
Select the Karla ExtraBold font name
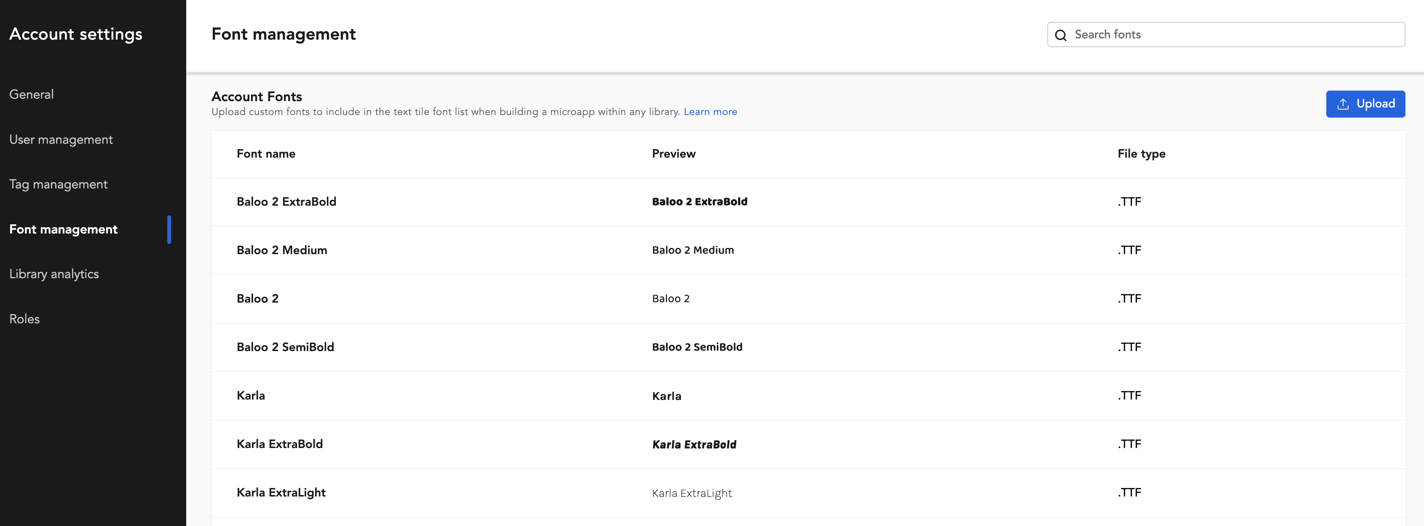coord(279,444)
